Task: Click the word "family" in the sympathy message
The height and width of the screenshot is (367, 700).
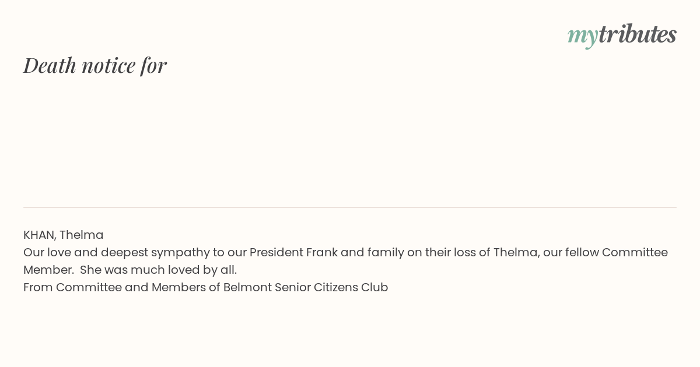Action: click(386, 252)
